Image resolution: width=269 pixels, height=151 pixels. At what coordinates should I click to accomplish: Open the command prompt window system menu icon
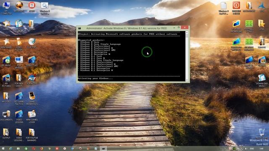tap(79, 28)
